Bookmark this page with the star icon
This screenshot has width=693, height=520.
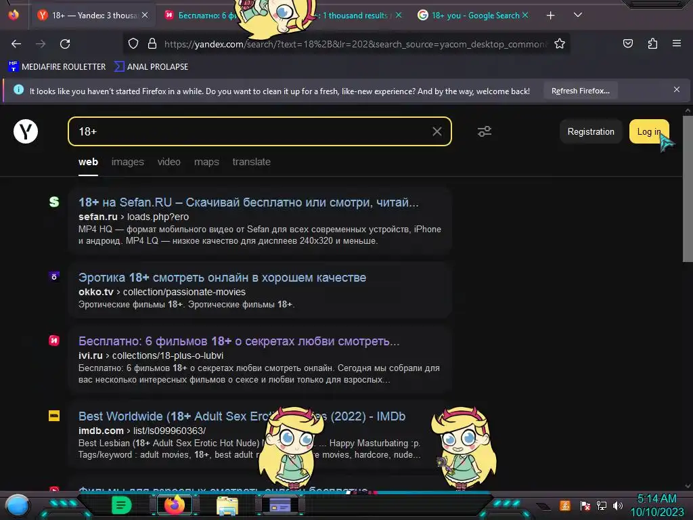(x=560, y=43)
